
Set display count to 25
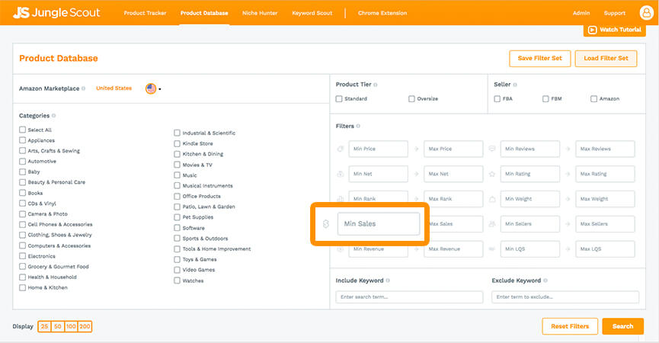tap(44, 326)
